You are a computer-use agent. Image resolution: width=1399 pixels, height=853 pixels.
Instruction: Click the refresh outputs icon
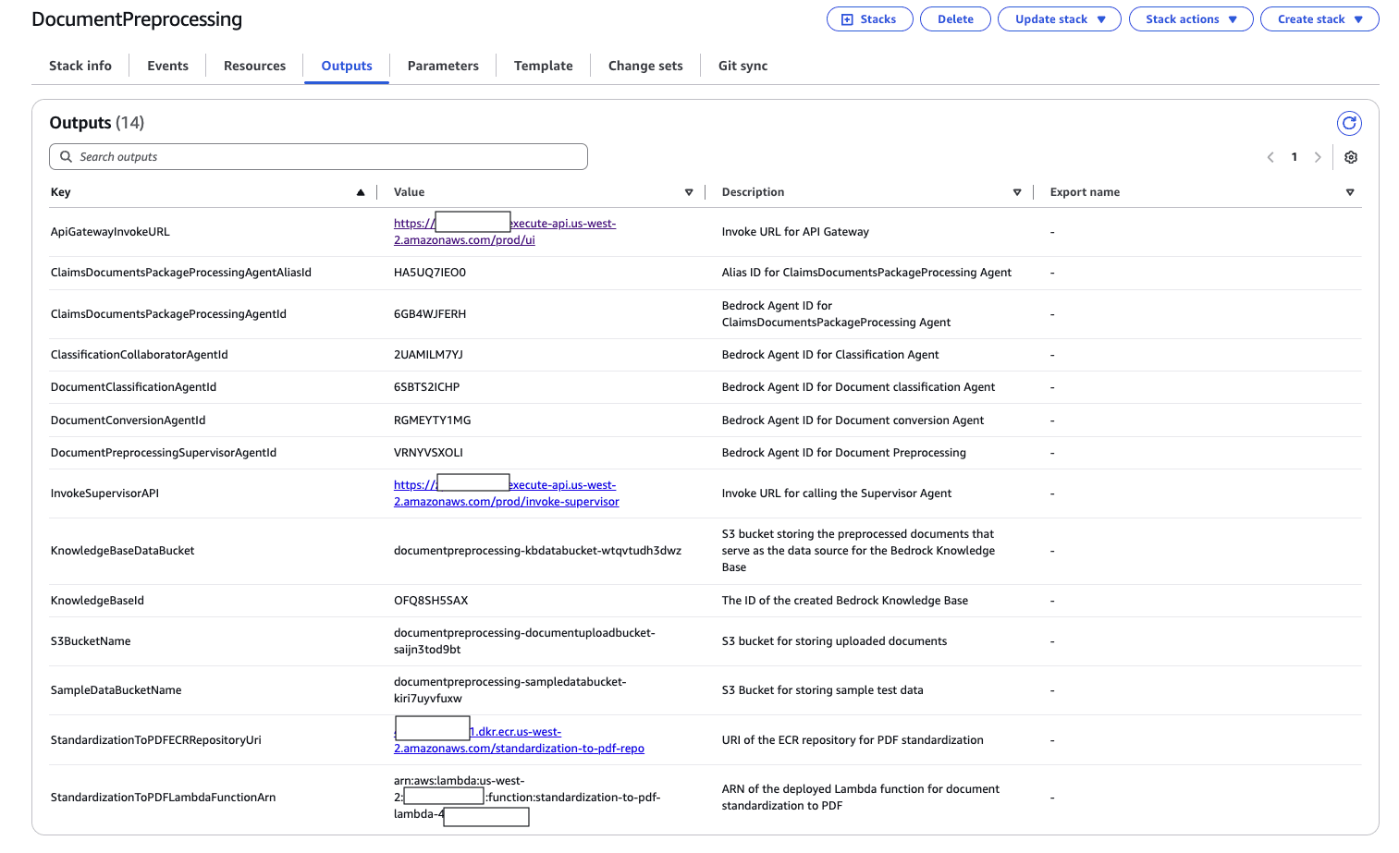[1349, 123]
